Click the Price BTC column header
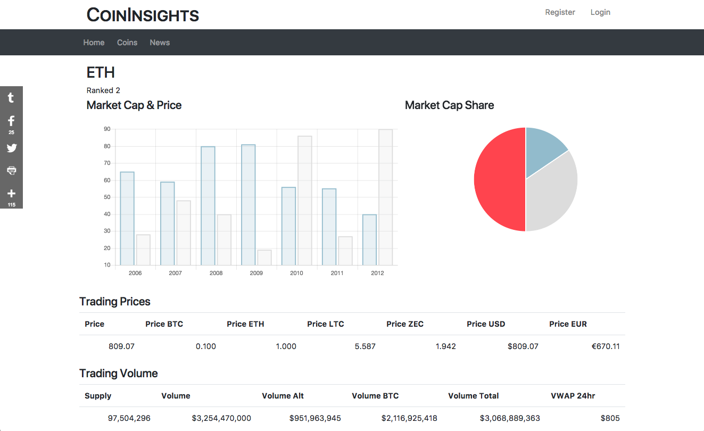 click(164, 324)
